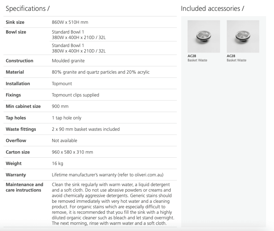Click the second accessory's AC28 code label

(231, 56)
